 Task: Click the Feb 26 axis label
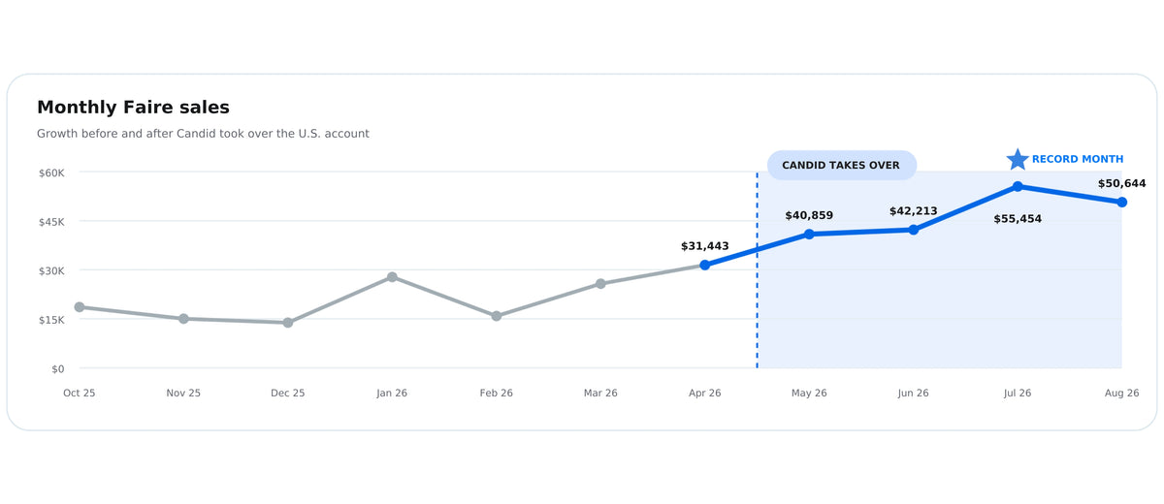pos(497,394)
